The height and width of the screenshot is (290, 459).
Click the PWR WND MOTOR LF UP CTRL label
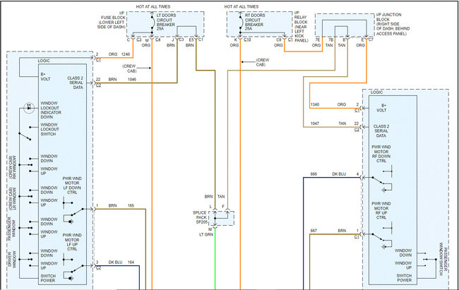point(72,242)
